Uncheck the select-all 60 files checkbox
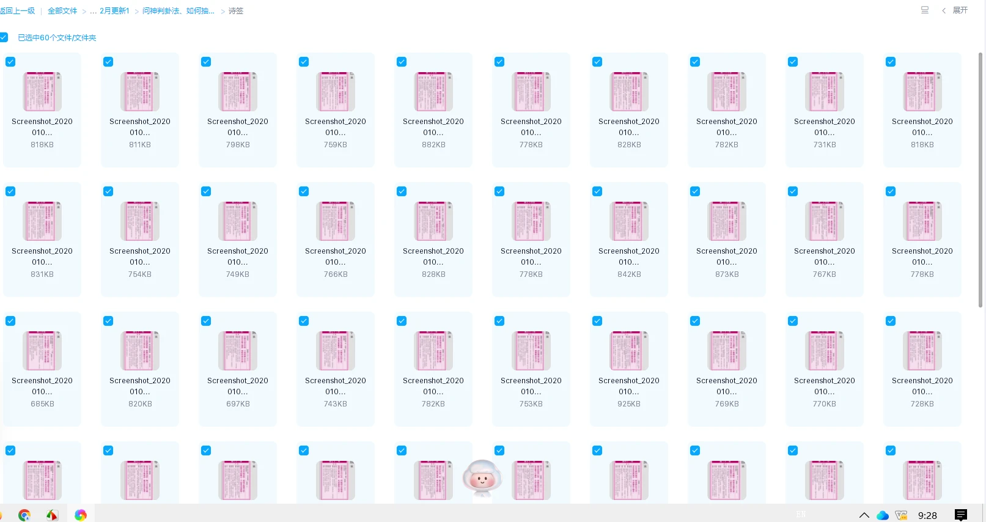This screenshot has width=986, height=522. [4, 37]
